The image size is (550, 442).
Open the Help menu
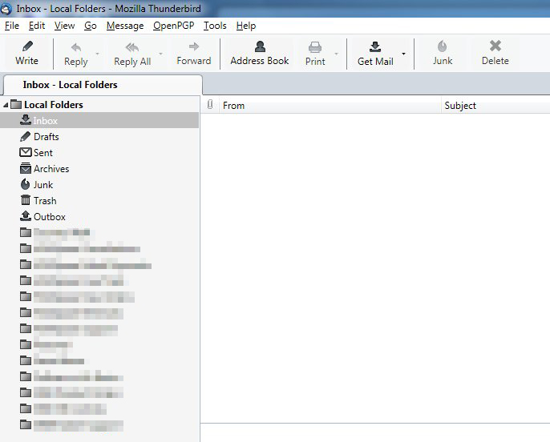tap(246, 26)
